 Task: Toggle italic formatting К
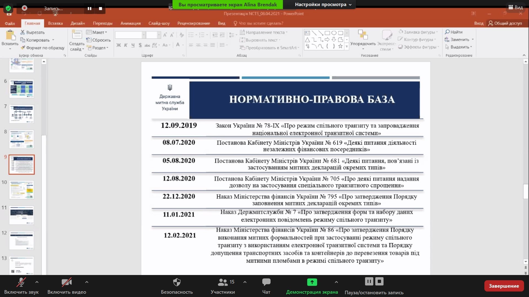126,45
